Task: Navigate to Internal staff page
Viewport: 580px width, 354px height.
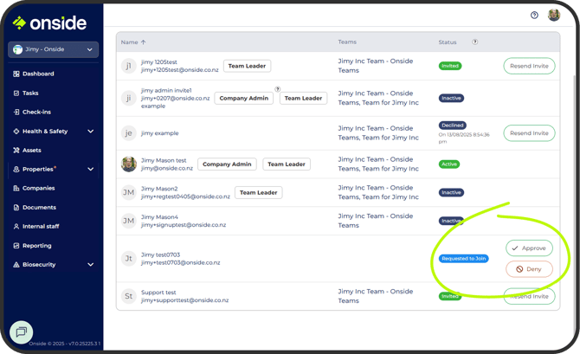Action: tap(41, 227)
